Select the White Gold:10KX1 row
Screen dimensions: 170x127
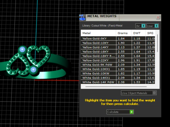coord(118,69)
